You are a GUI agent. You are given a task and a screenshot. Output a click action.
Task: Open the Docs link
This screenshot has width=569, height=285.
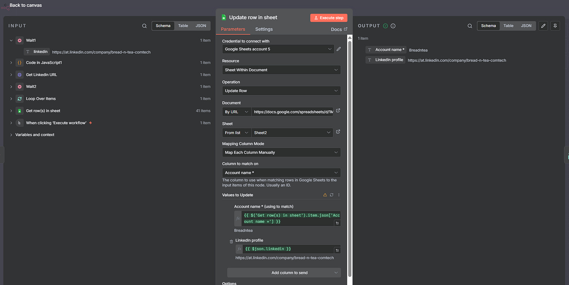339,29
